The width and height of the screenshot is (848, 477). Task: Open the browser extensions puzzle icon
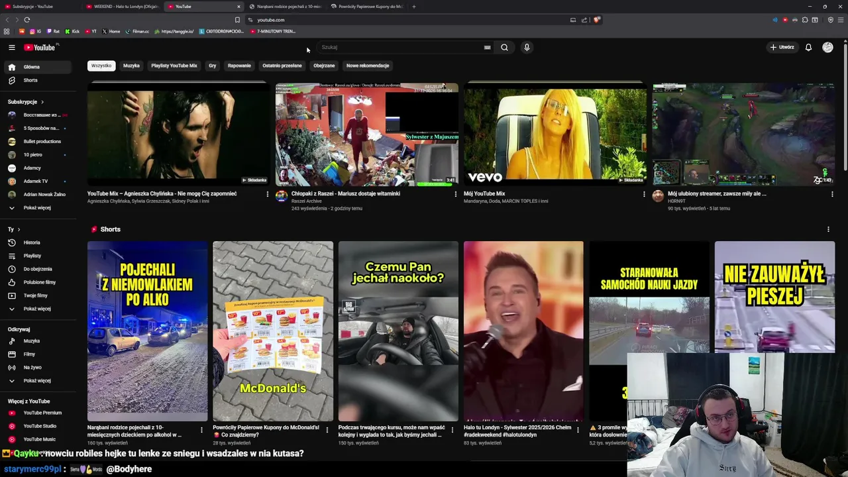point(805,20)
